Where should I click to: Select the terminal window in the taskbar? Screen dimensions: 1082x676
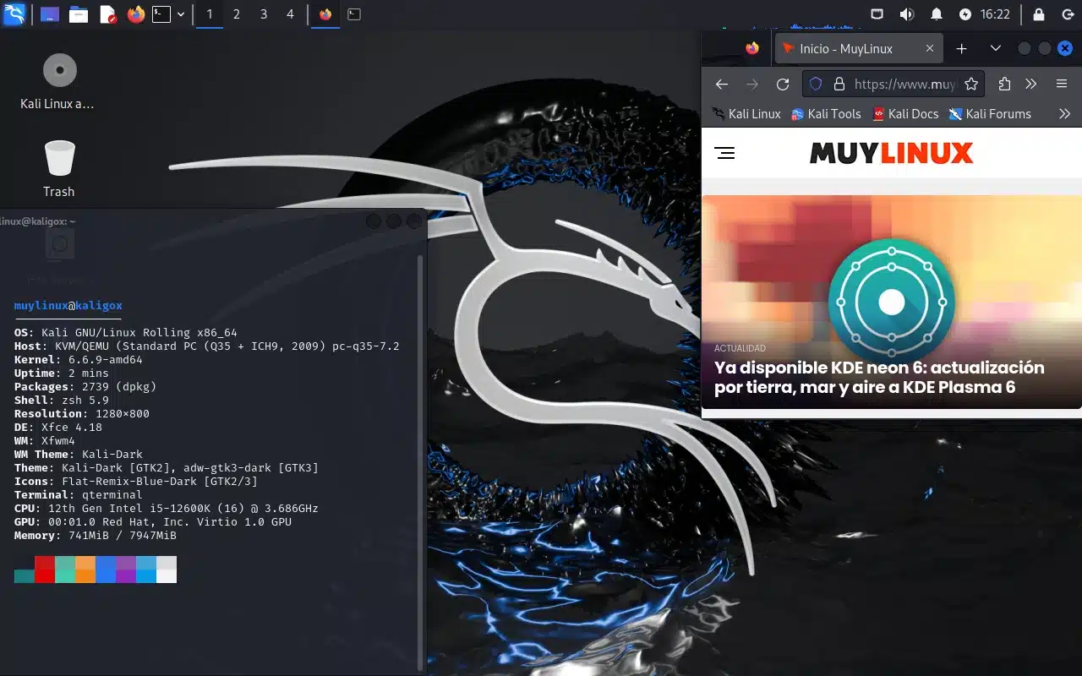(x=354, y=14)
